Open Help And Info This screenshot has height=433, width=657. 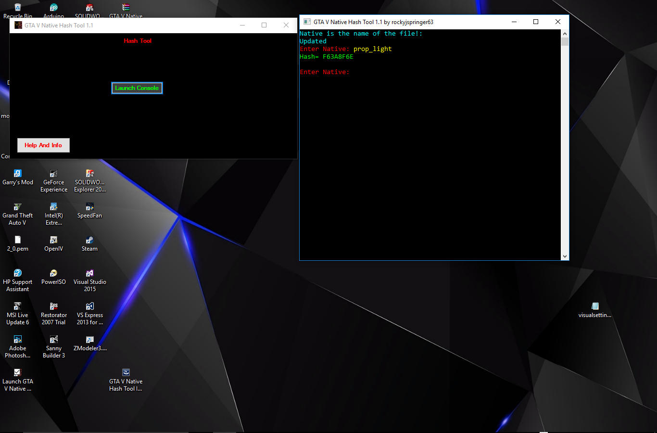click(x=43, y=145)
